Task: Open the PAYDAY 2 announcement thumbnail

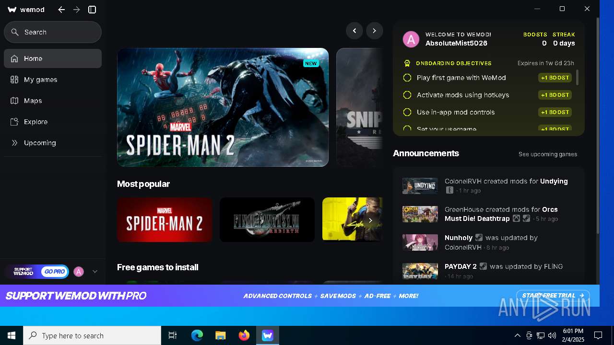Action: (420, 271)
